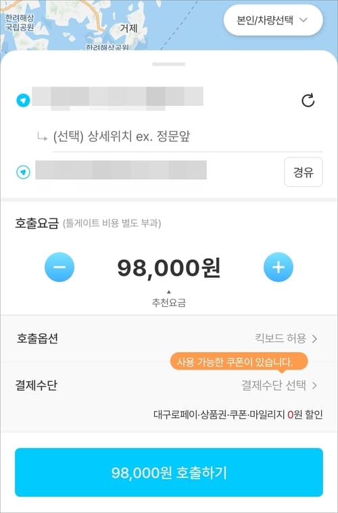Add a stopover with 경유 button
Screen dimensions: 338x513
pos(304,172)
